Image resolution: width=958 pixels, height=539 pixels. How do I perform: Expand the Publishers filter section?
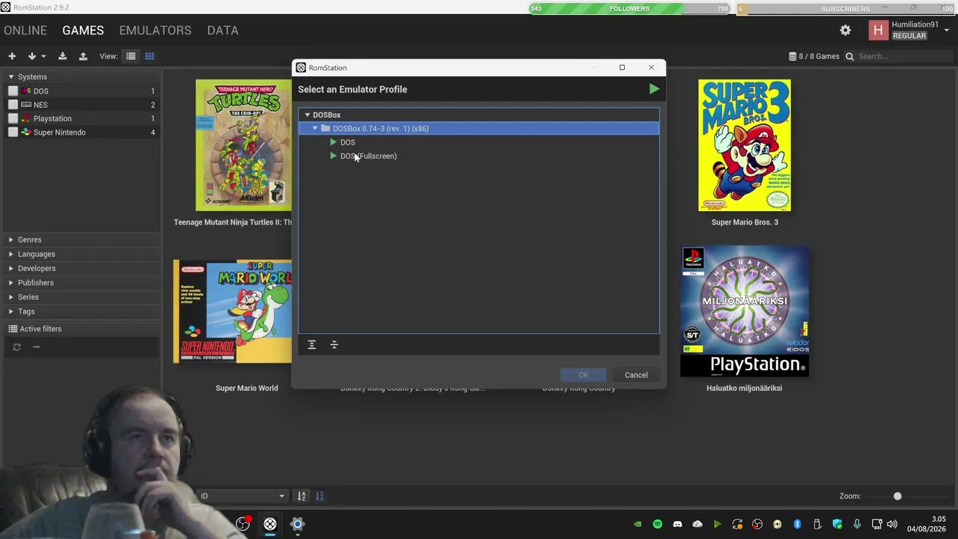(x=11, y=283)
